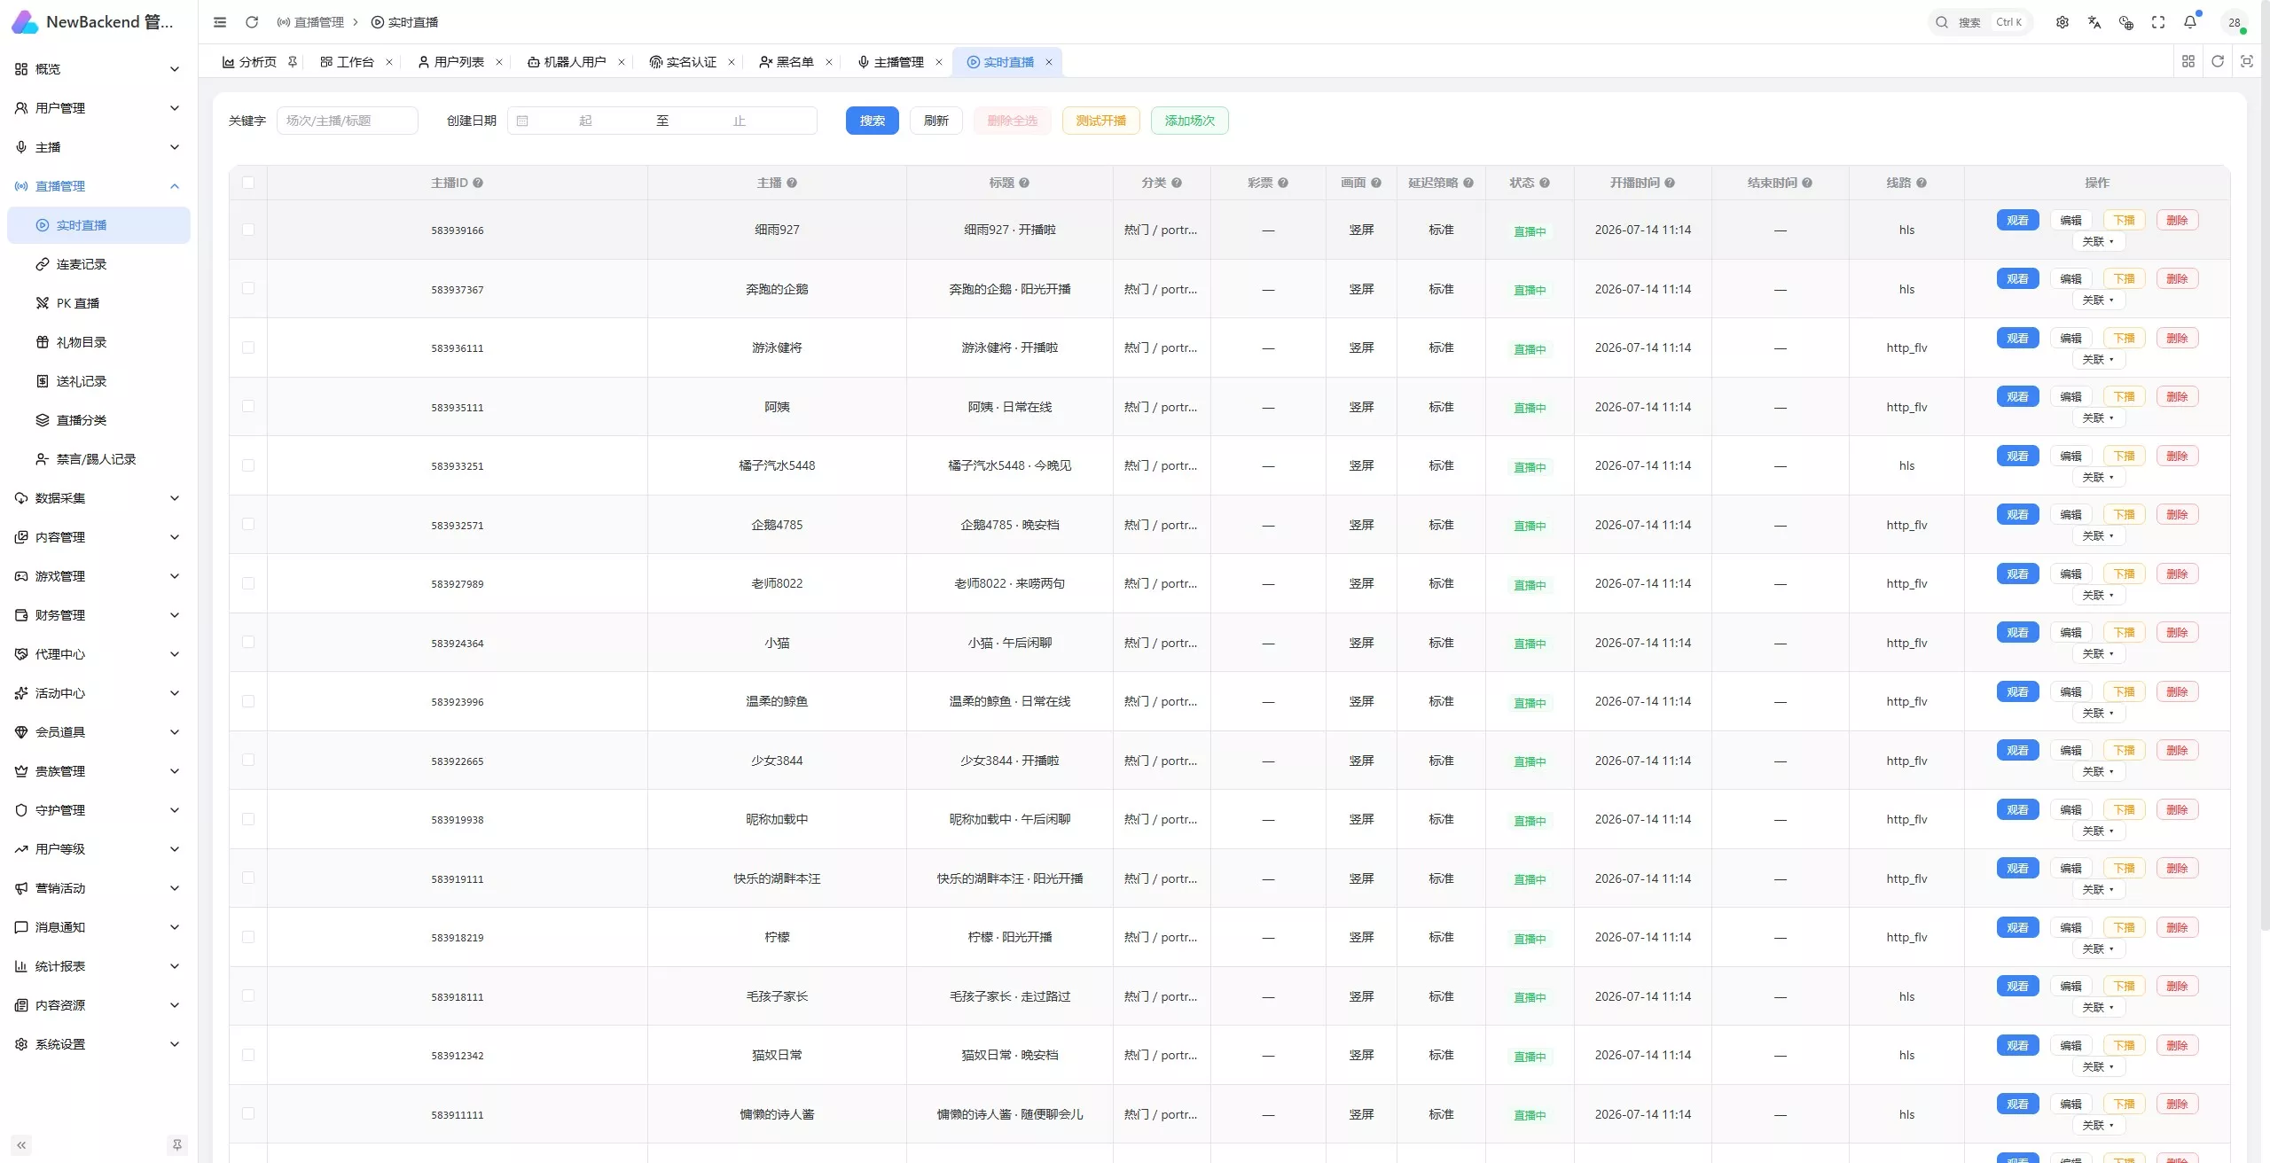This screenshot has width=2270, height=1163.
Task: Click the help icon beside 彩票 header
Action: 1283,183
